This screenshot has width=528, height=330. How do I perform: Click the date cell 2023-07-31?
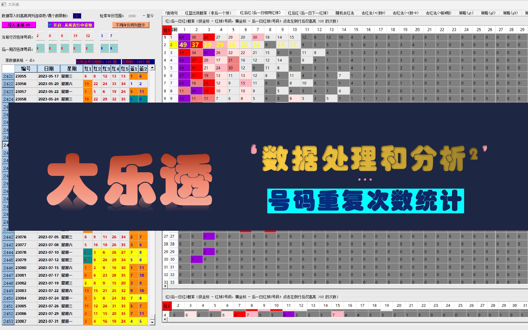[49, 322]
